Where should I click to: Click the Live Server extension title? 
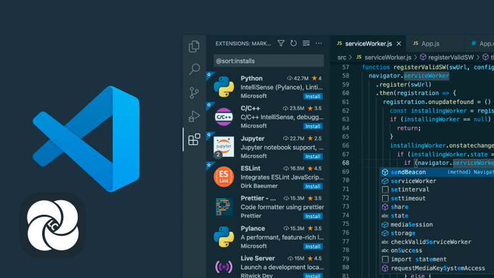[258, 258]
